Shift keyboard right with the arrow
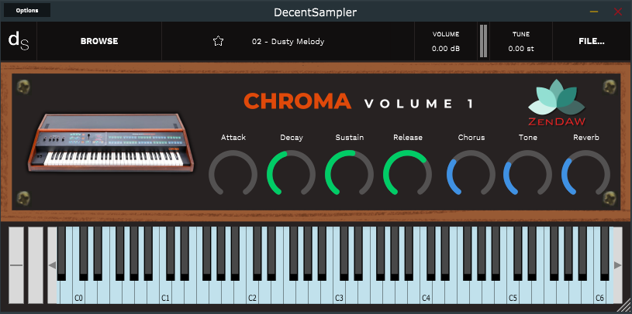Viewport: 632px width, 314px height. pos(617,265)
